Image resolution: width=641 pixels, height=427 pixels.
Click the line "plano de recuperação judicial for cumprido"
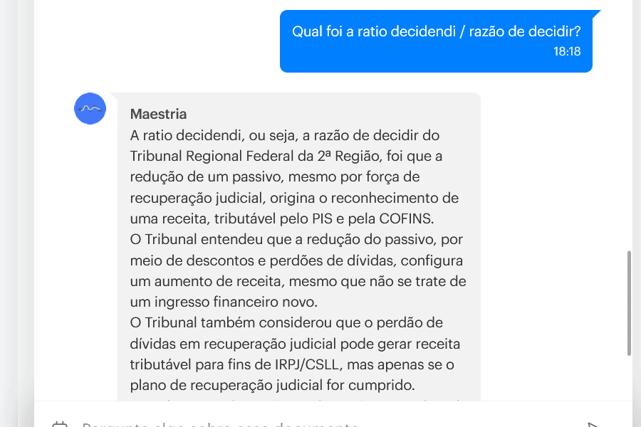pyautogui.click(x=273, y=386)
